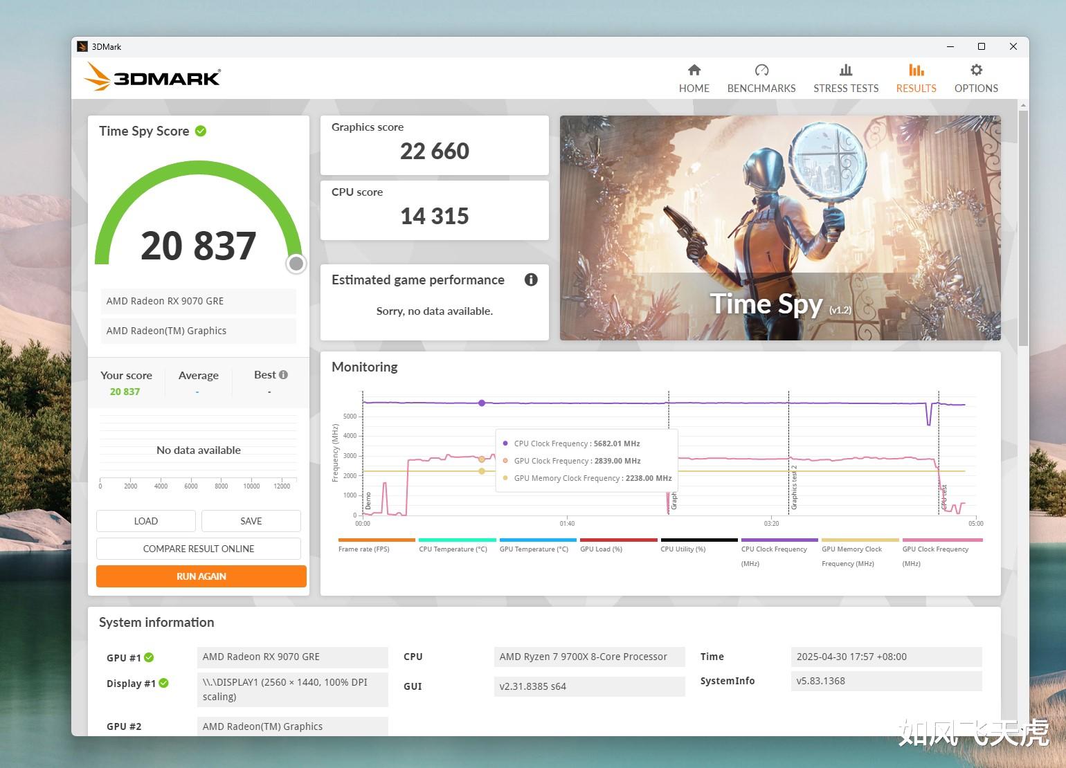Open the Home icon in navigation
Screen dimensions: 1066x768
click(694, 70)
